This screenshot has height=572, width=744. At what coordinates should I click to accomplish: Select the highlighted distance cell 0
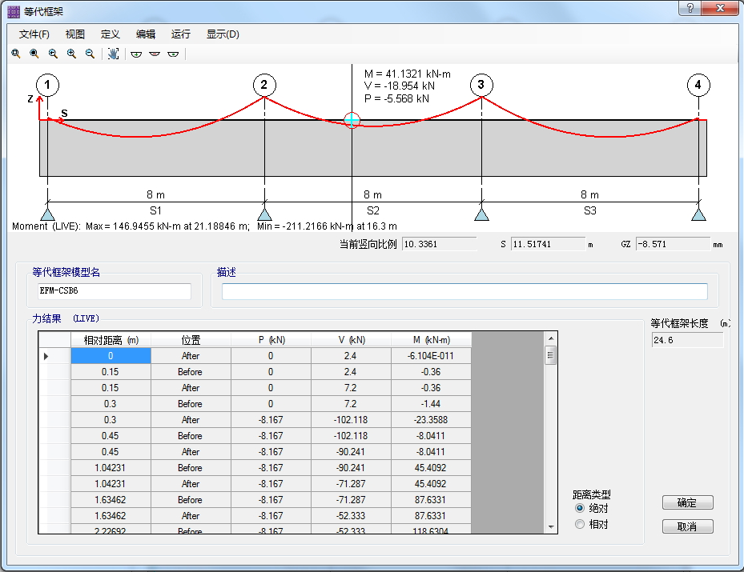pyautogui.click(x=111, y=356)
